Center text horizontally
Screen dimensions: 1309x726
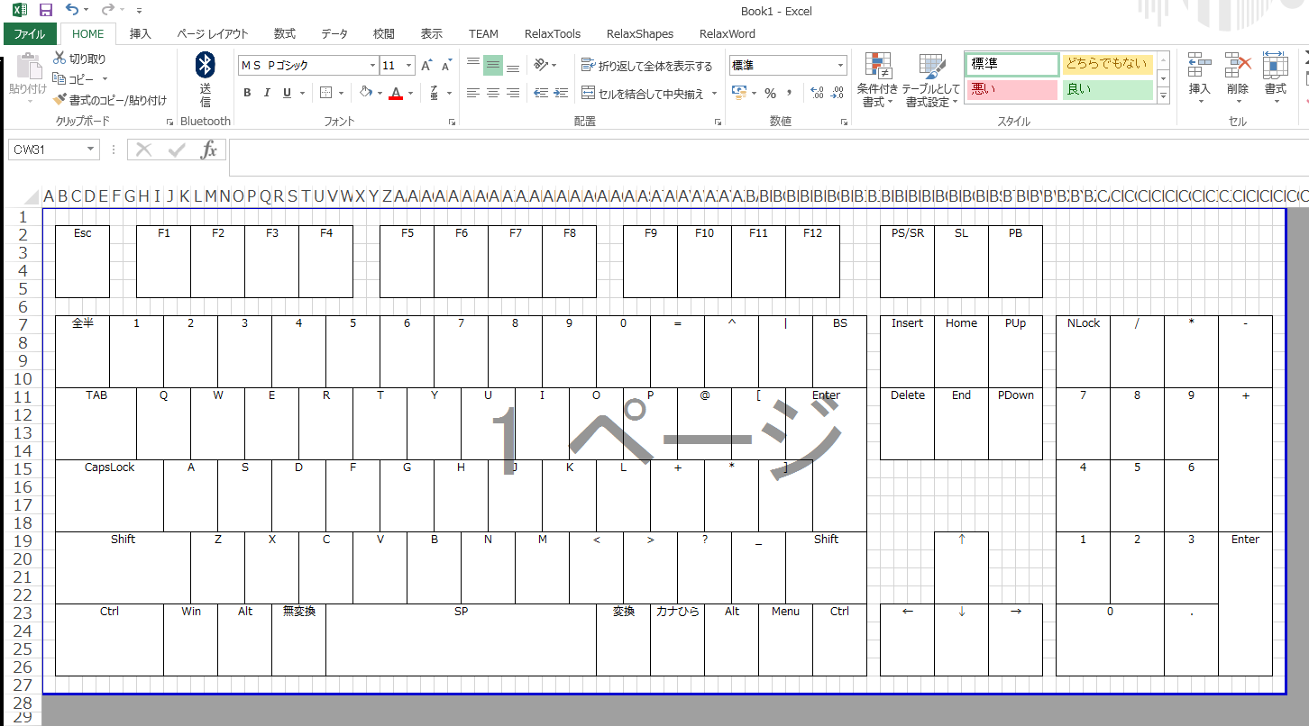pyautogui.click(x=493, y=93)
